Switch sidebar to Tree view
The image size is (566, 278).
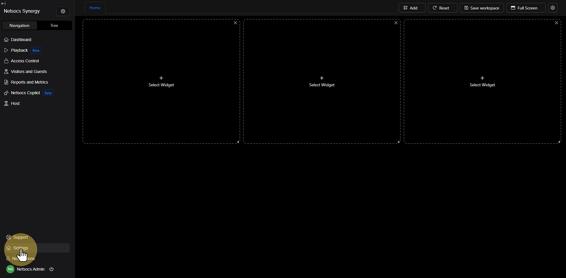(54, 25)
